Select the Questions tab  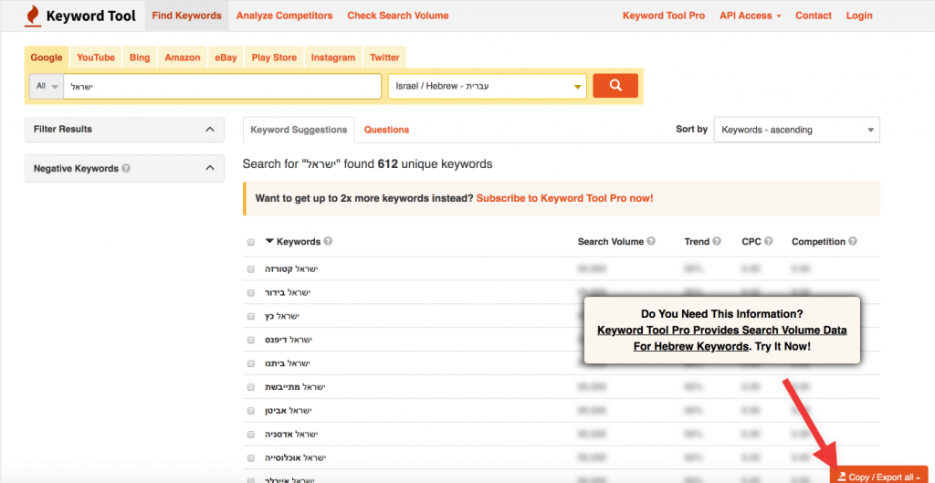coord(386,130)
